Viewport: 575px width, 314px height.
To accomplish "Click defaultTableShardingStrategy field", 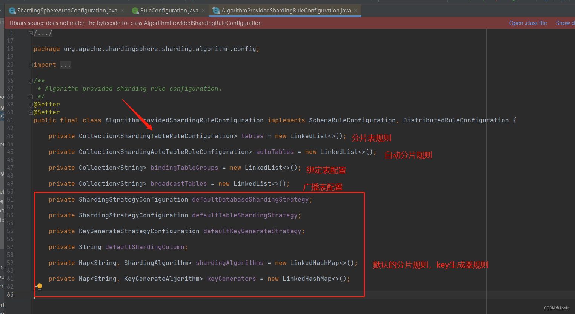I will tap(244, 215).
